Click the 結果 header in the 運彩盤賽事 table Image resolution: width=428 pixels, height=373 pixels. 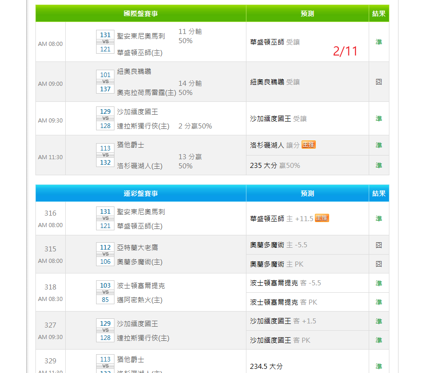(378, 194)
